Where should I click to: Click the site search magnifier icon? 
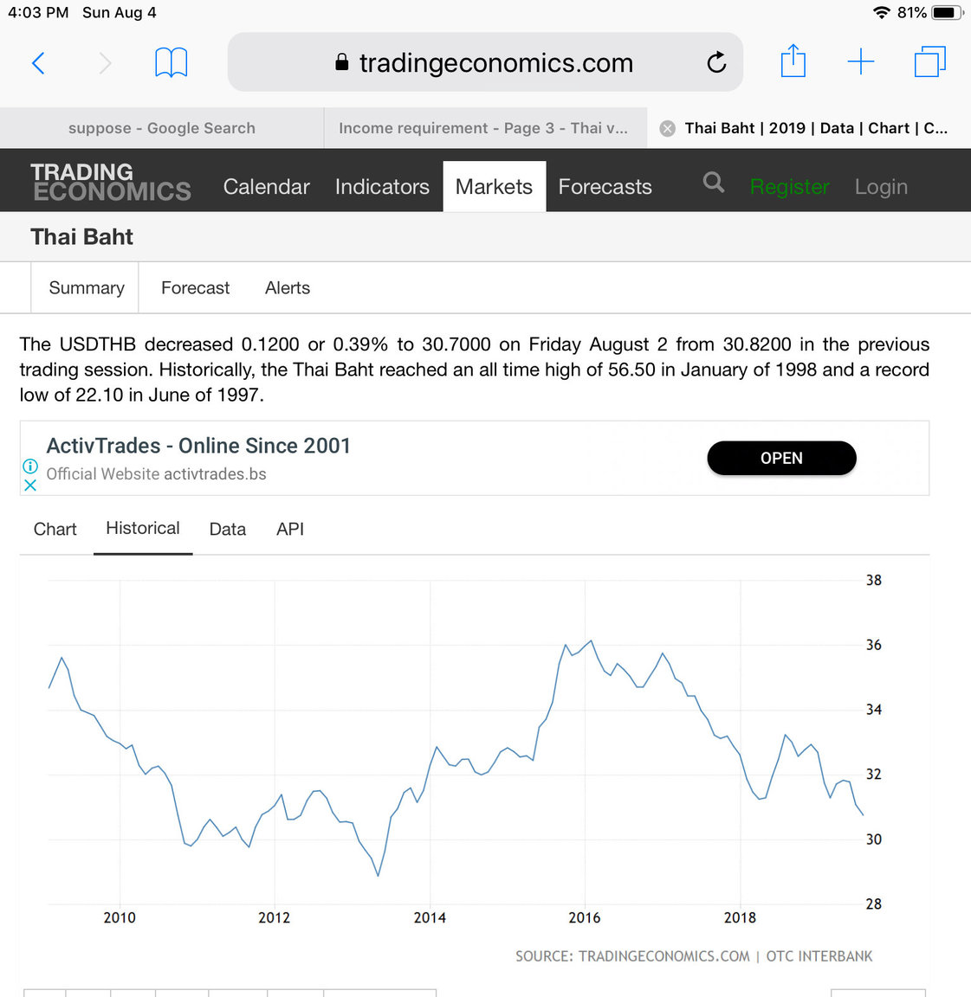pyautogui.click(x=713, y=183)
